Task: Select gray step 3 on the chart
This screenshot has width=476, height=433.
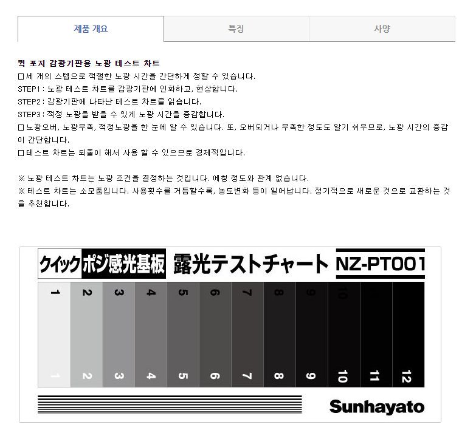Action: pos(119,334)
